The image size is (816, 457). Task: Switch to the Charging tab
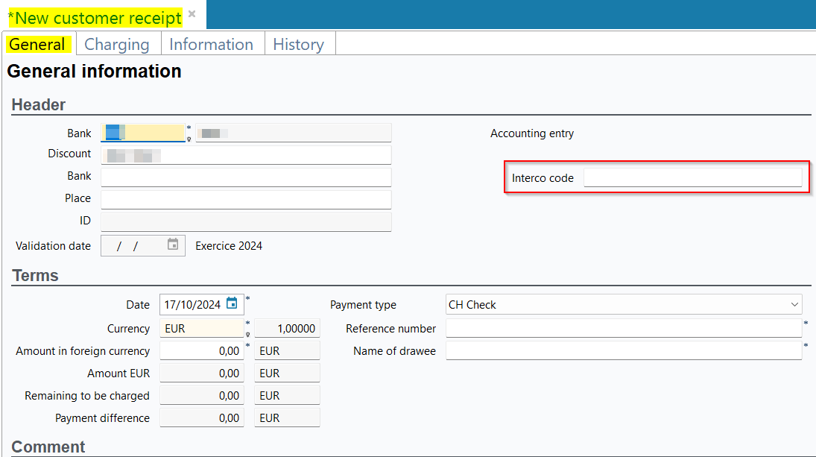point(117,45)
